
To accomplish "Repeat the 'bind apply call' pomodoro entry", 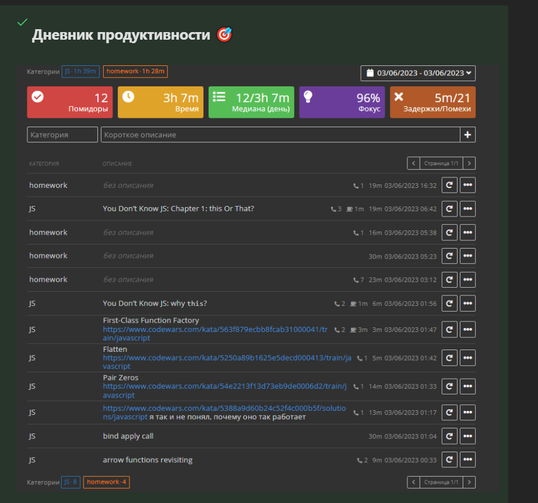I will tap(449, 436).
